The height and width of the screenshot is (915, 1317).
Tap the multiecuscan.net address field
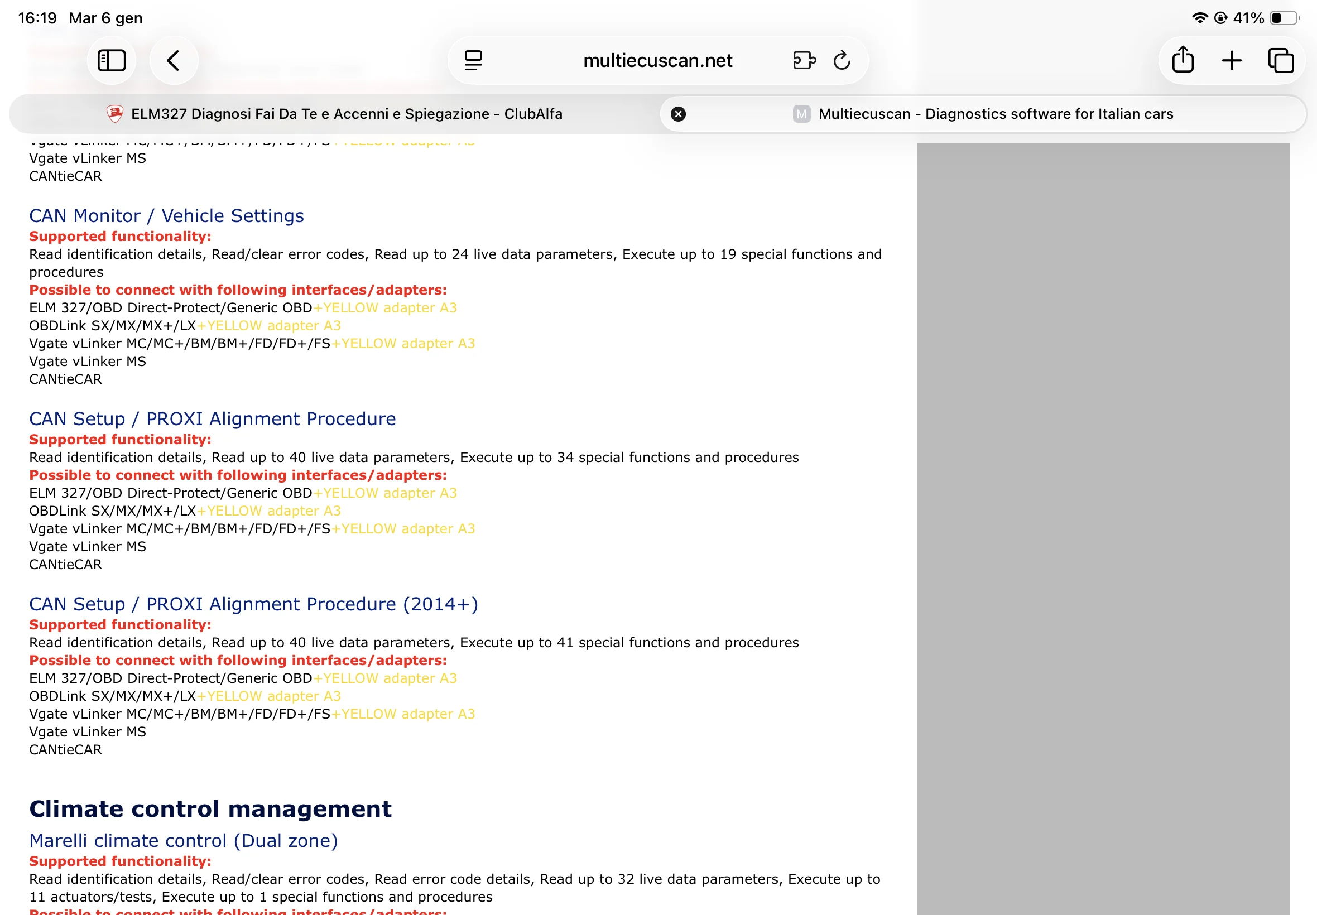coord(657,60)
